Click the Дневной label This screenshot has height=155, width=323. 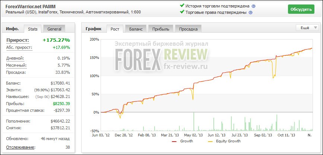pos(15,58)
